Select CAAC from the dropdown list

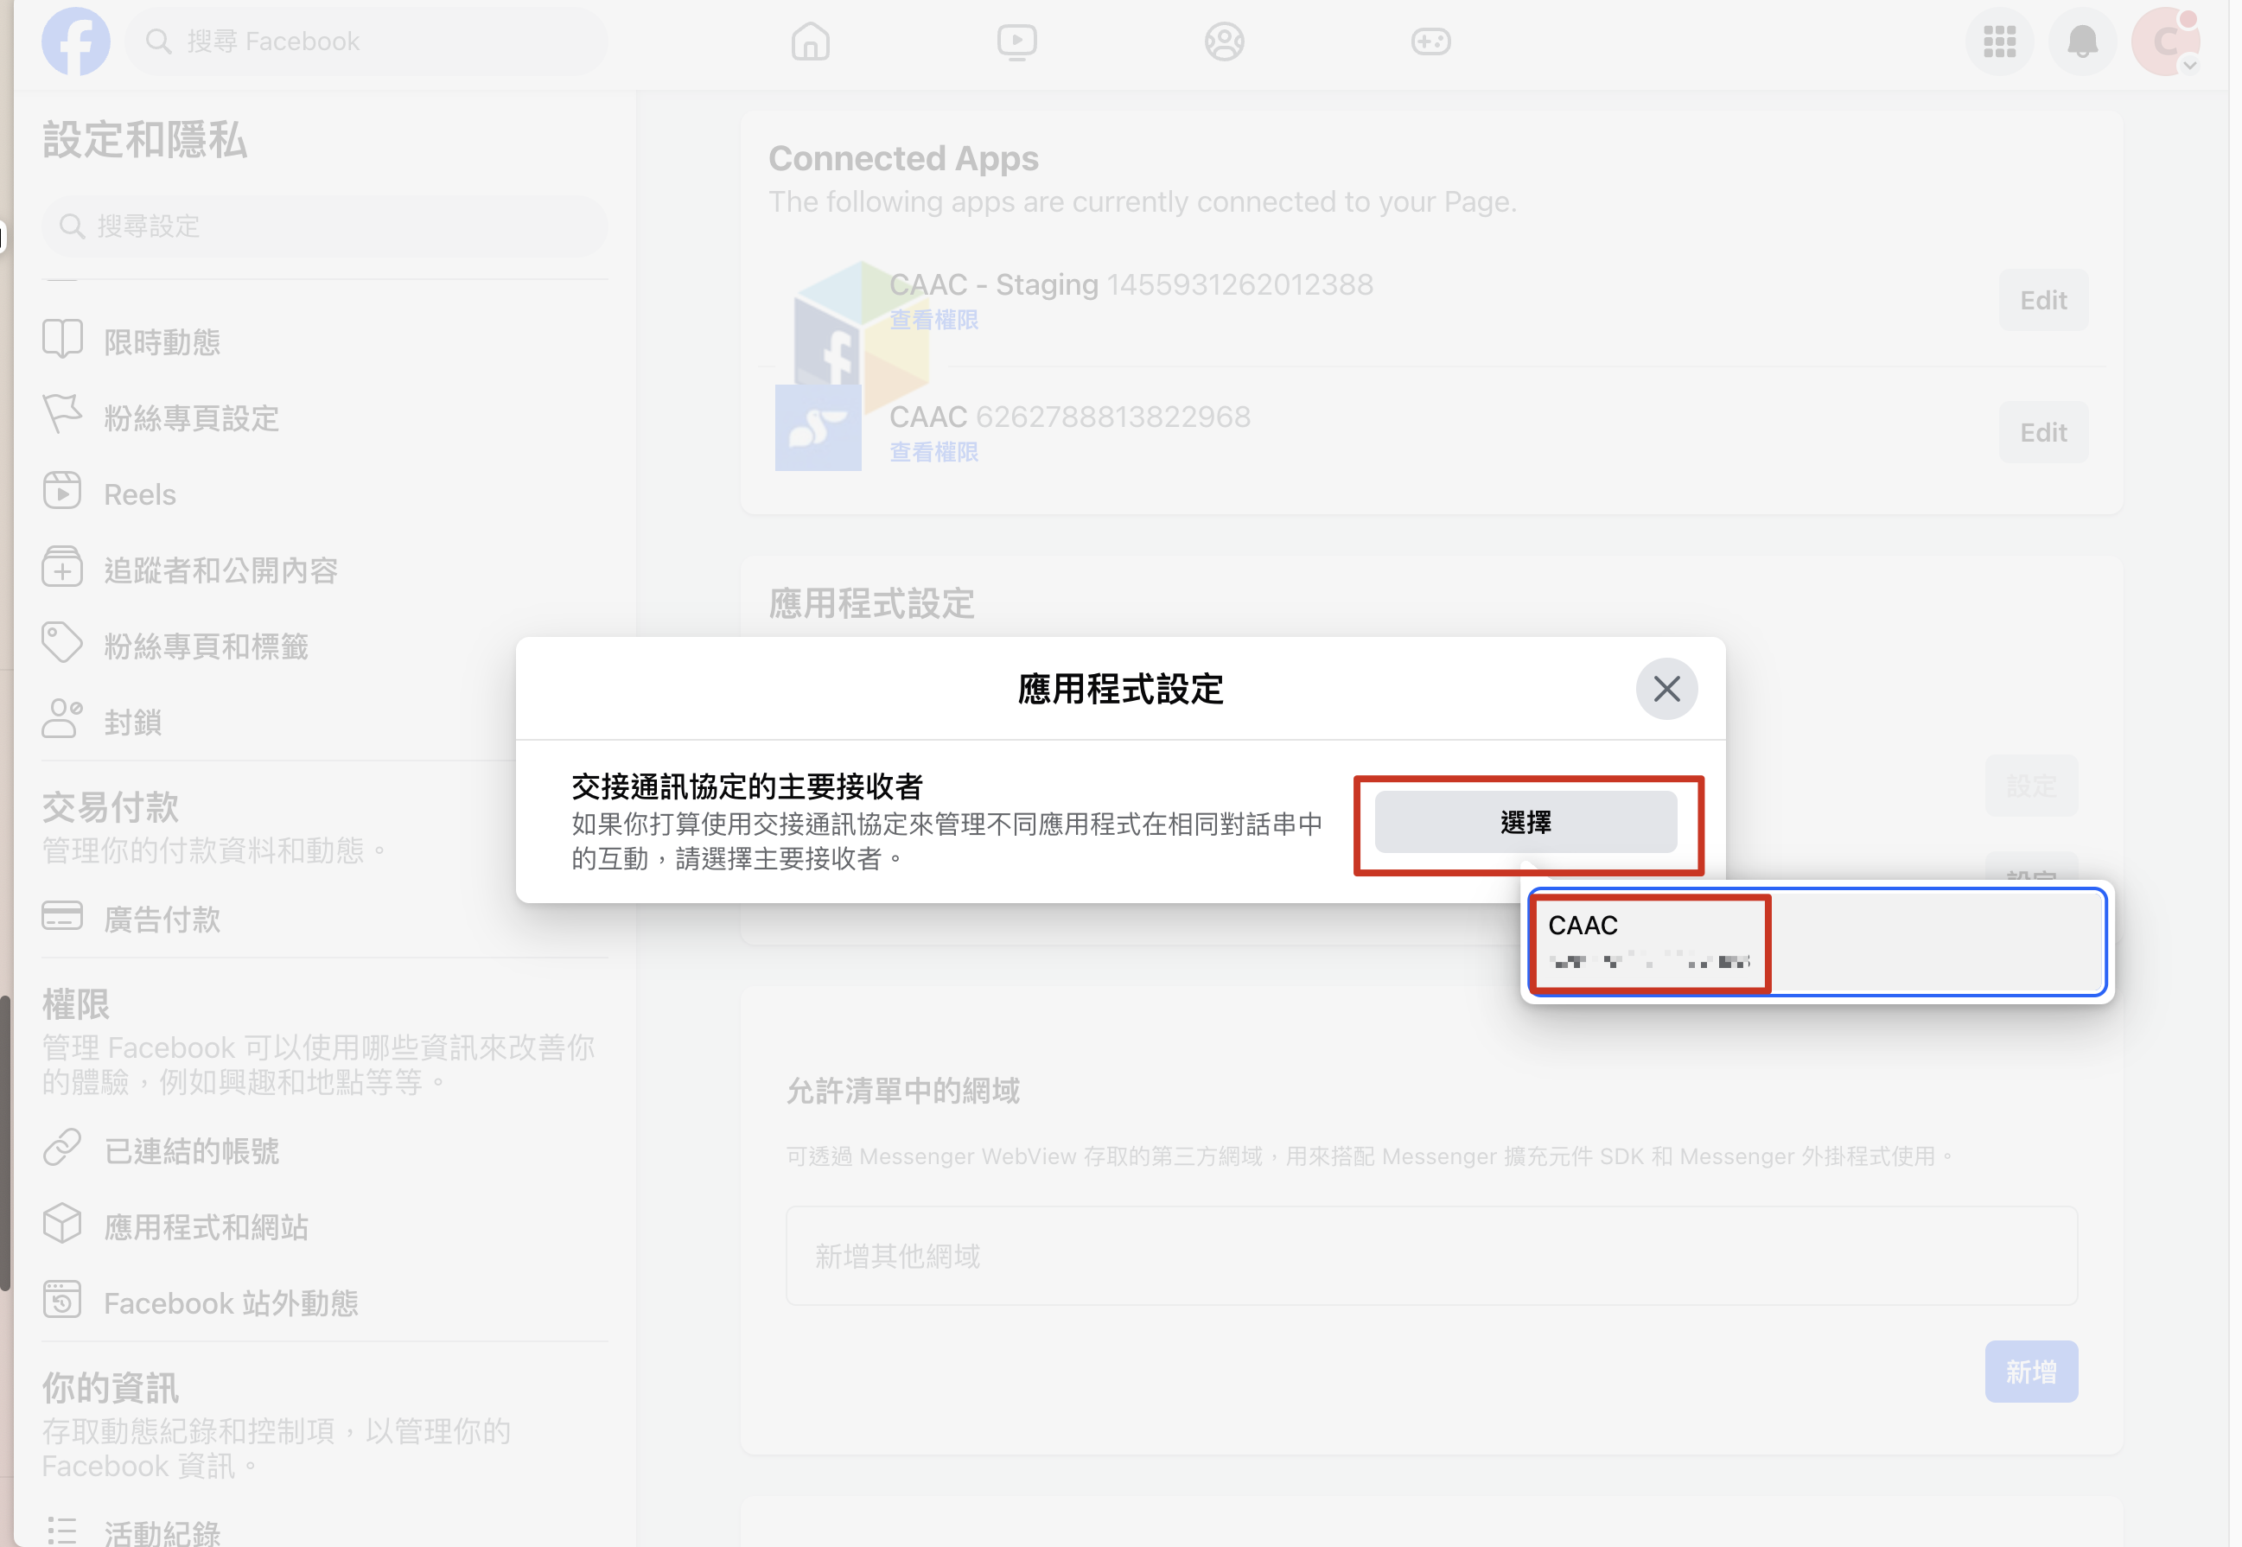[1817, 942]
